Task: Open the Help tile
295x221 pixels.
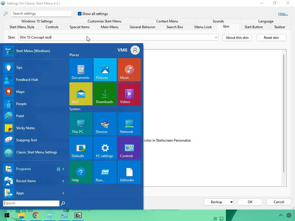Action: click(x=81, y=172)
